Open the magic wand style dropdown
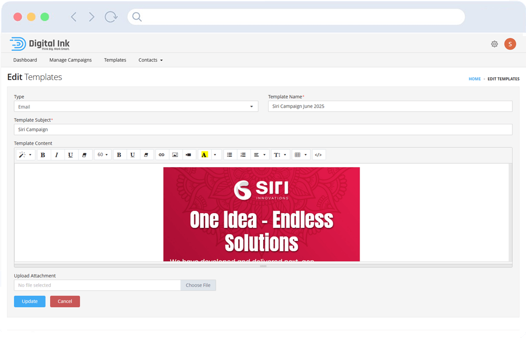The width and height of the screenshot is (526, 338). coord(25,155)
